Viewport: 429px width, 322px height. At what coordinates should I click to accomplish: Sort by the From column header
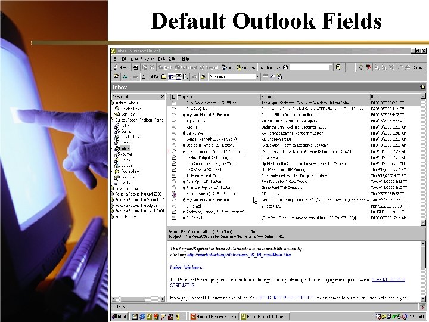223,97
